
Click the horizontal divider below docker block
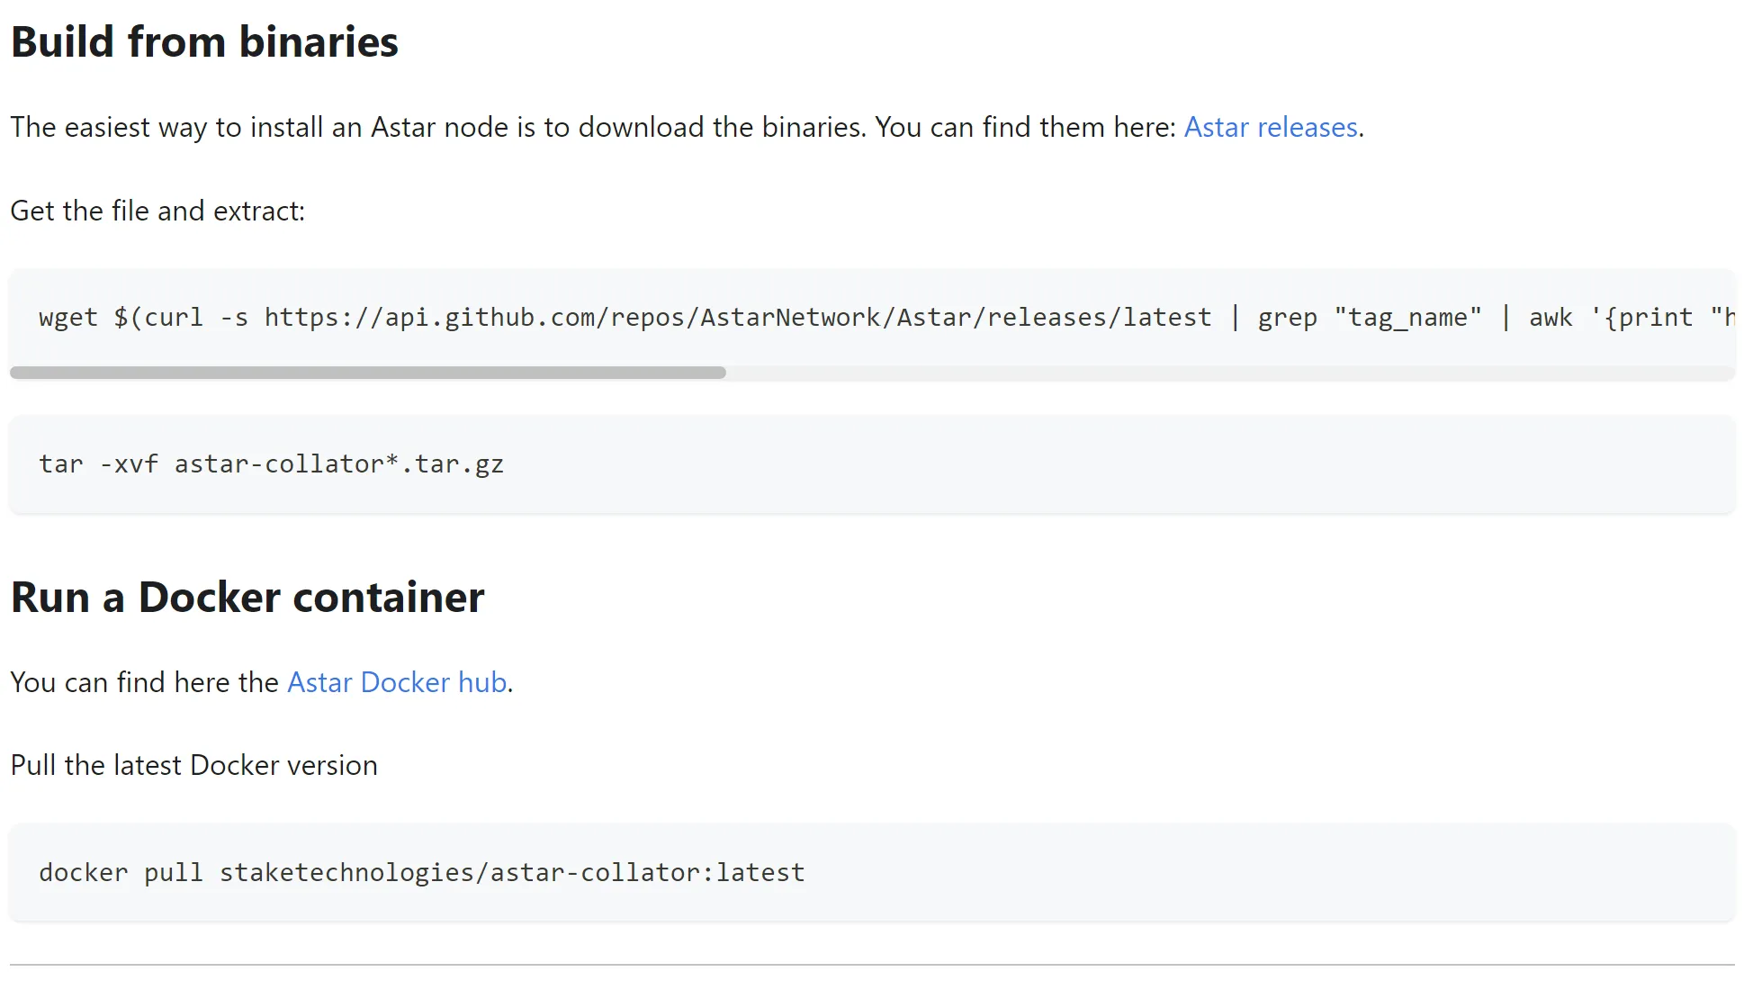pos(871,965)
